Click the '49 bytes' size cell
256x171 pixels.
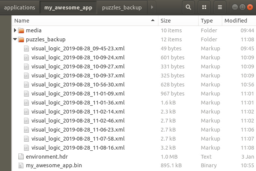point(171,48)
